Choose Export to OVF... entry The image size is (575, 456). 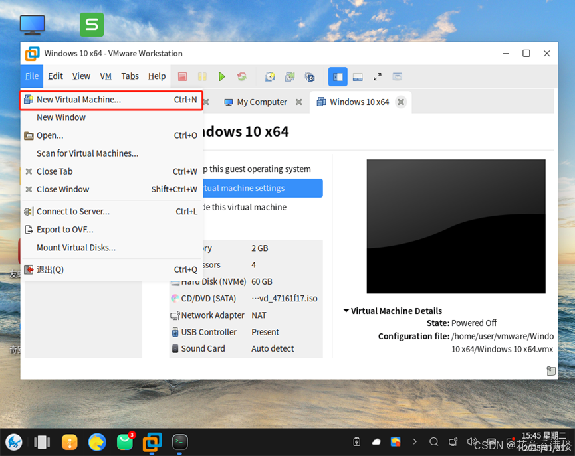tap(111, 230)
